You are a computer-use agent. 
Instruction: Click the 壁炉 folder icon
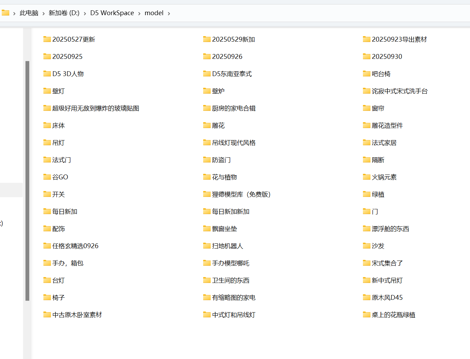(207, 91)
